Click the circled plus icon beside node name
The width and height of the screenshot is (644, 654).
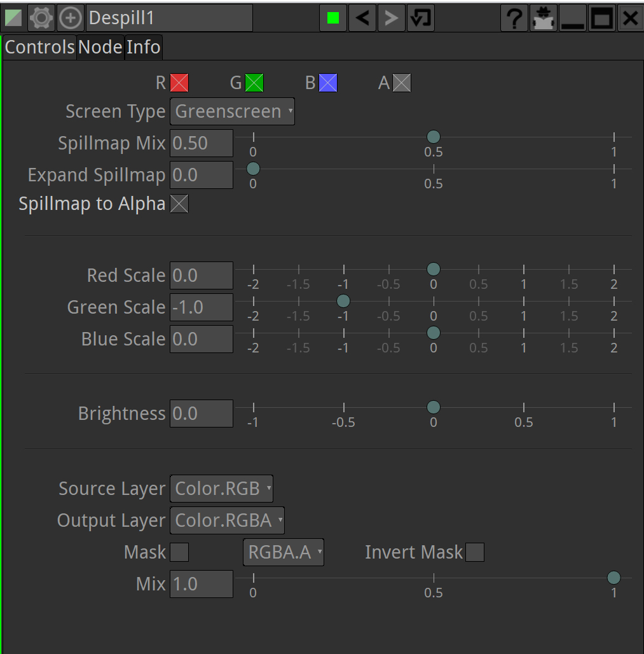tap(70, 18)
